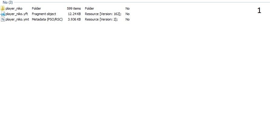Select the player_niko folder name
Screen dimensions: 270x133
(x=14, y=8)
